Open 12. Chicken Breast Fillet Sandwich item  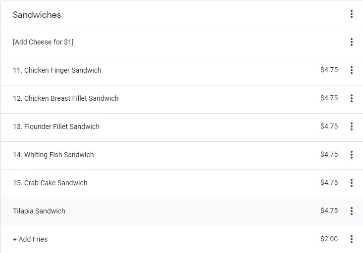tap(66, 98)
